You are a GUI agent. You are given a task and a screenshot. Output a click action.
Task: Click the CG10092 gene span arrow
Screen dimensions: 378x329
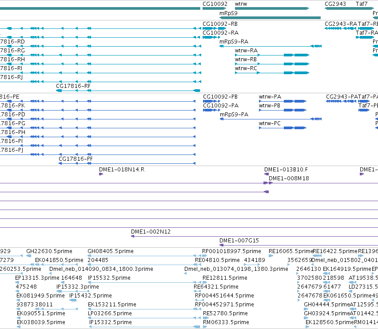pyautogui.click(x=214, y=8)
